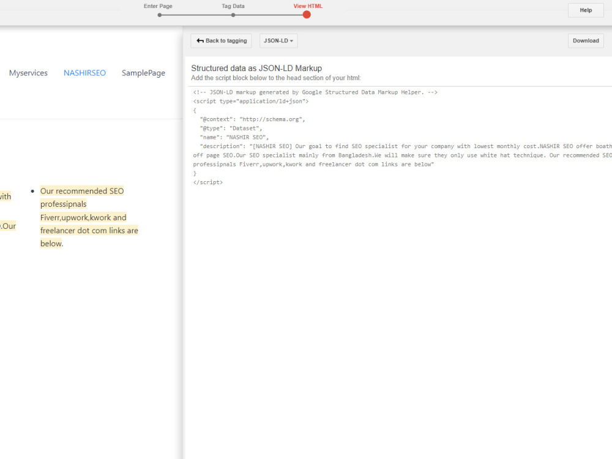Screen dimensions: 612x459
Task: Select the Tag Data step marker
Action: click(233, 15)
